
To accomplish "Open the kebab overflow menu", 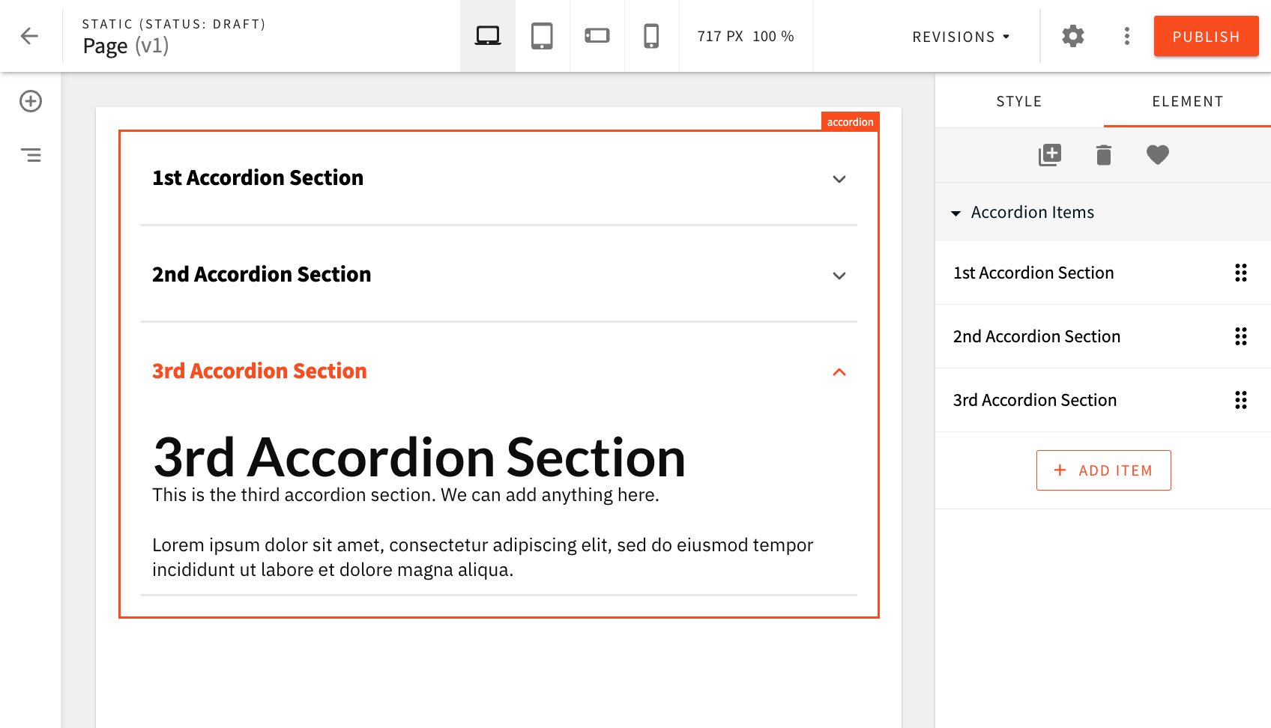I will [1126, 35].
